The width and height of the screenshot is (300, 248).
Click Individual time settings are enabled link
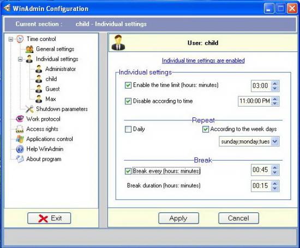(203, 61)
